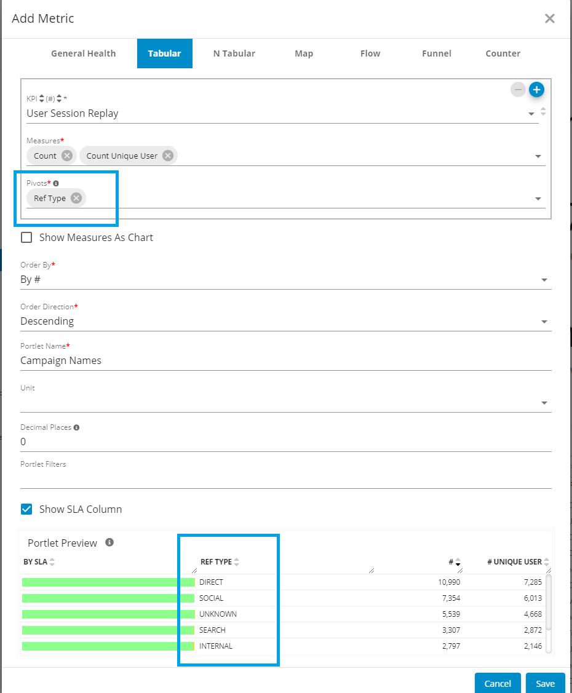The height and width of the screenshot is (693, 572).
Task: Click the blue plus add KPI icon
Action: (536, 90)
